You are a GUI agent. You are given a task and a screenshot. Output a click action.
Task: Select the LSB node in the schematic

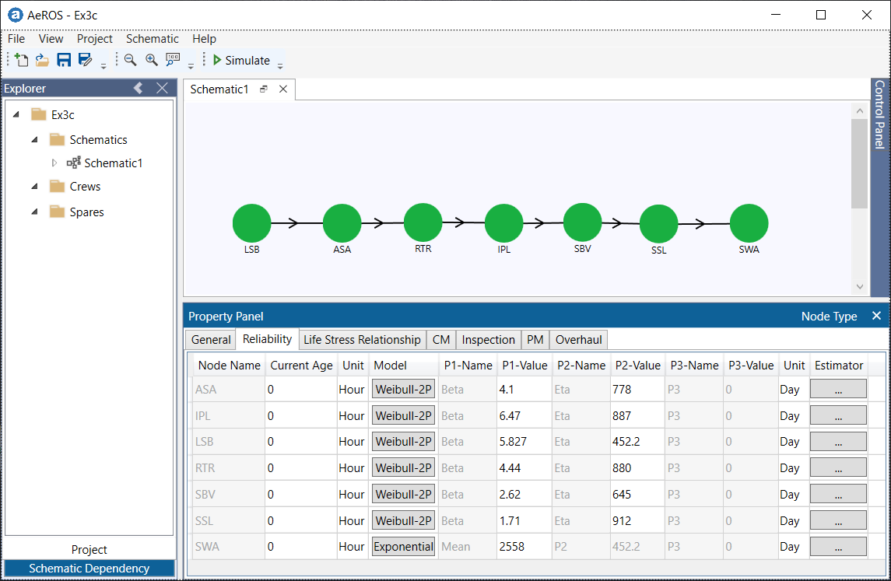[x=251, y=223]
